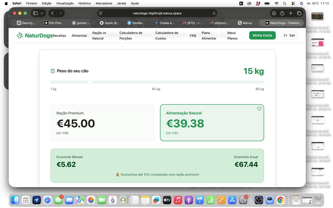Click the Wi-Fi status icon
The height and width of the screenshot is (208, 333).
(x=276, y=3)
